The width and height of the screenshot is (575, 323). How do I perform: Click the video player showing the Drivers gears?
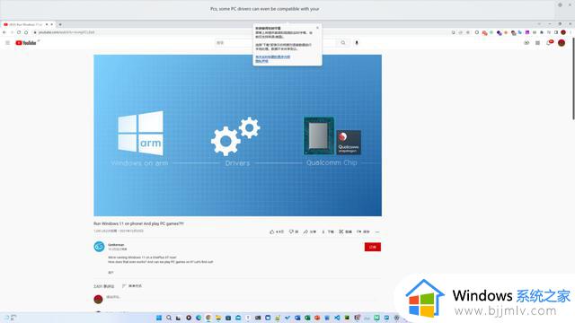[237, 135]
